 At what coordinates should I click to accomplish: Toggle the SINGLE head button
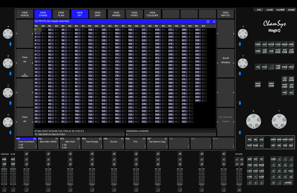pos(291,86)
